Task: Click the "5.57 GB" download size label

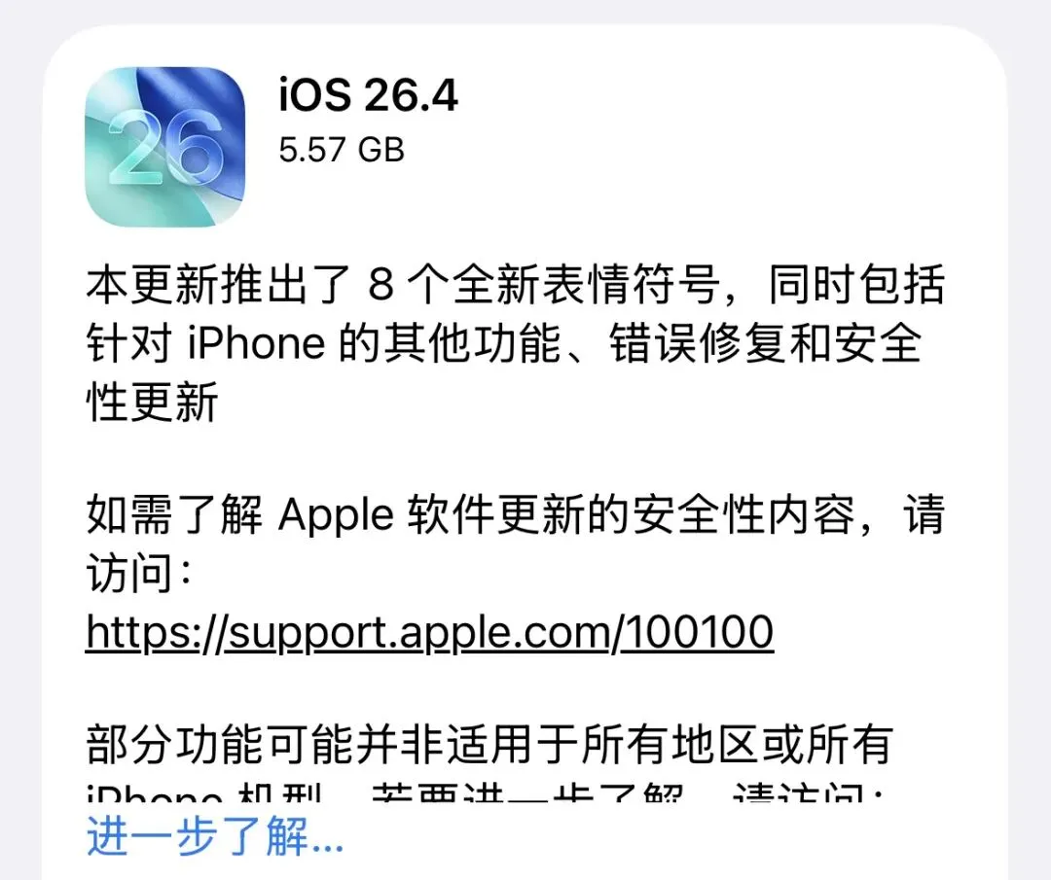Action: click(342, 150)
